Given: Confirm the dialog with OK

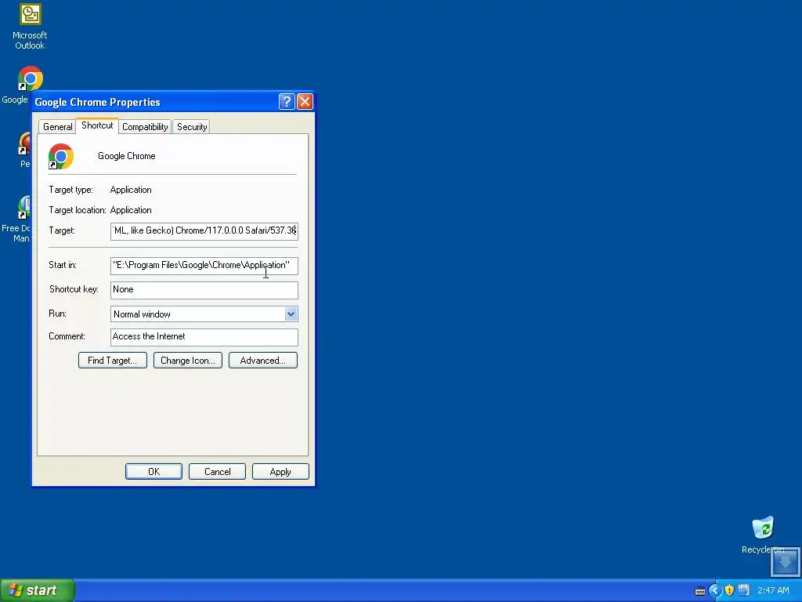Looking at the screenshot, I should pos(154,471).
